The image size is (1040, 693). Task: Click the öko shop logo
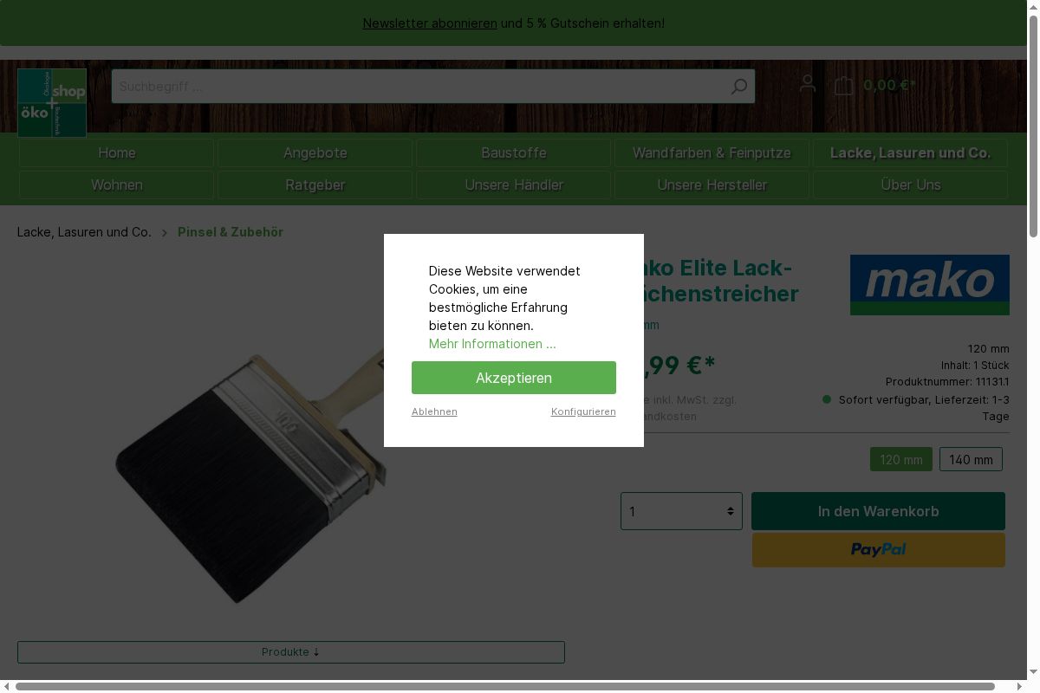(52, 103)
